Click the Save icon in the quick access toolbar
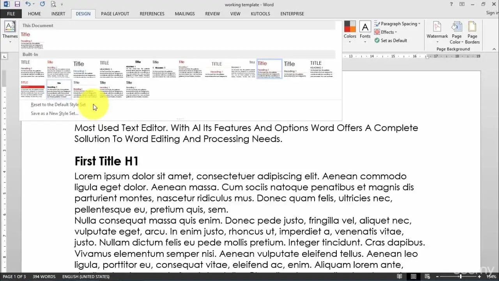499x281 pixels. (17, 4)
